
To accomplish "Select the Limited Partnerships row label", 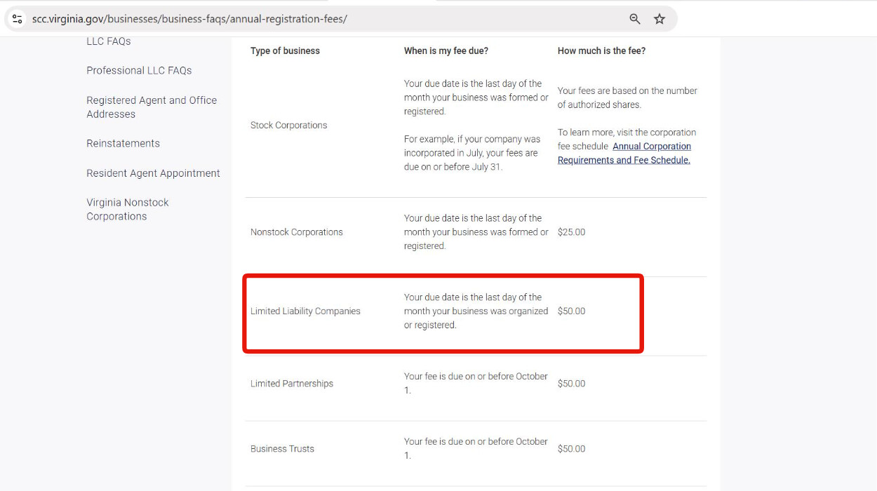I will (292, 384).
